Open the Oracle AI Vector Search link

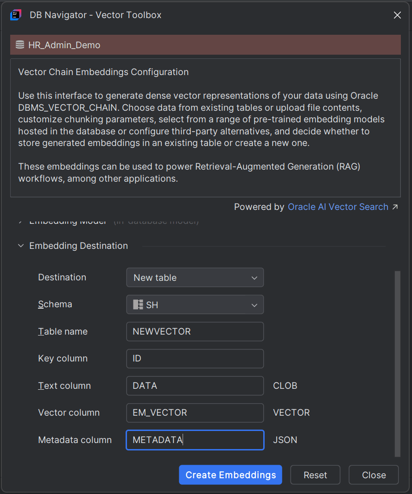338,207
